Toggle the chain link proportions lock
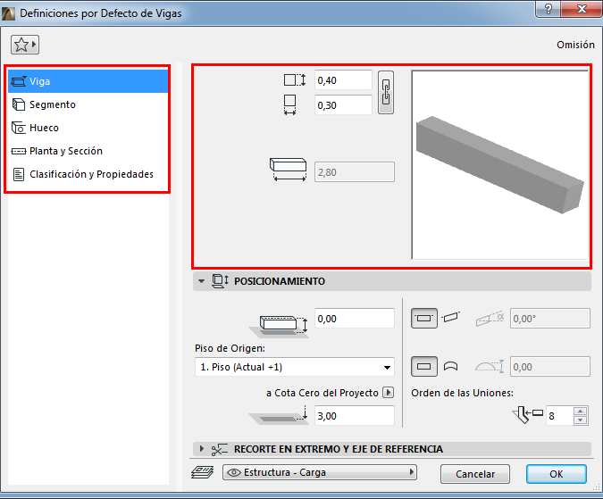The height and width of the screenshot is (499, 603). [386, 93]
